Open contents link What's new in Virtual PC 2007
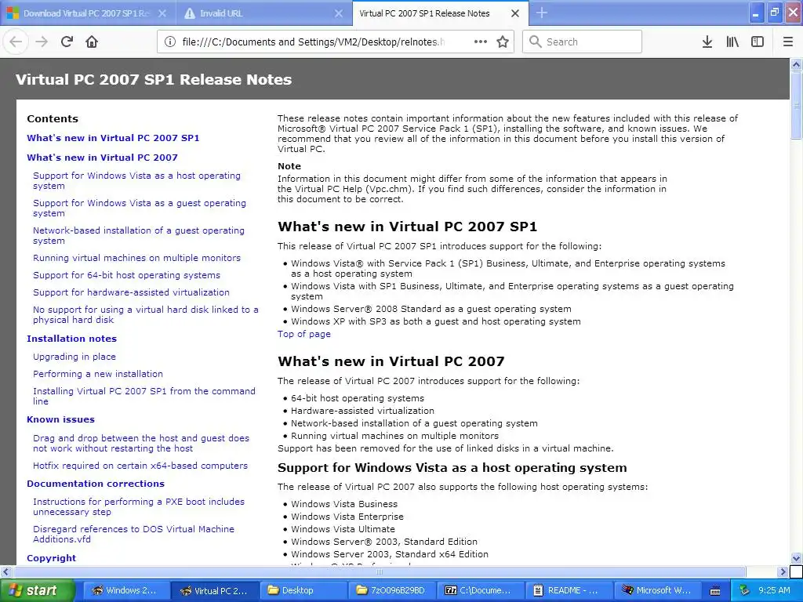The height and width of the screenshot is (602, 803). point(102,158)
